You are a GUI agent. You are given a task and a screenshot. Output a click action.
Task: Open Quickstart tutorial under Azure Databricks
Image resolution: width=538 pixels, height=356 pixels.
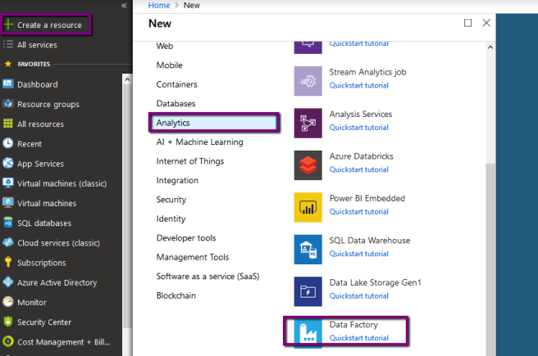tap(358, 170)
